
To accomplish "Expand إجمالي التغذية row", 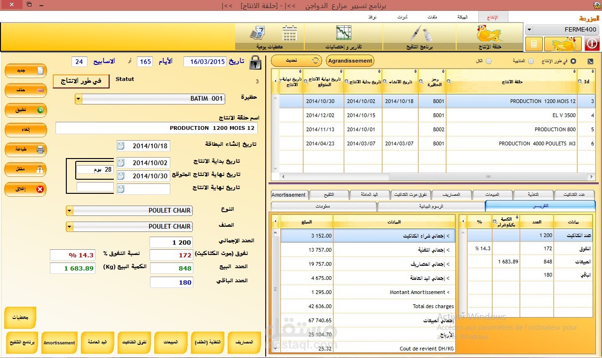I will tap(448, 250).
